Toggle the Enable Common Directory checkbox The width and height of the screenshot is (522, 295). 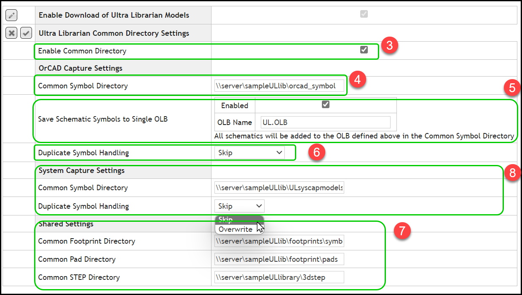click(363, 50)
